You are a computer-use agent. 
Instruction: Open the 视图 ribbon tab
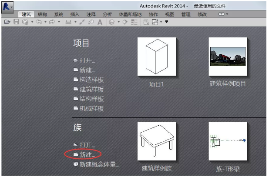pyautogui.click(x=169, y=14)
